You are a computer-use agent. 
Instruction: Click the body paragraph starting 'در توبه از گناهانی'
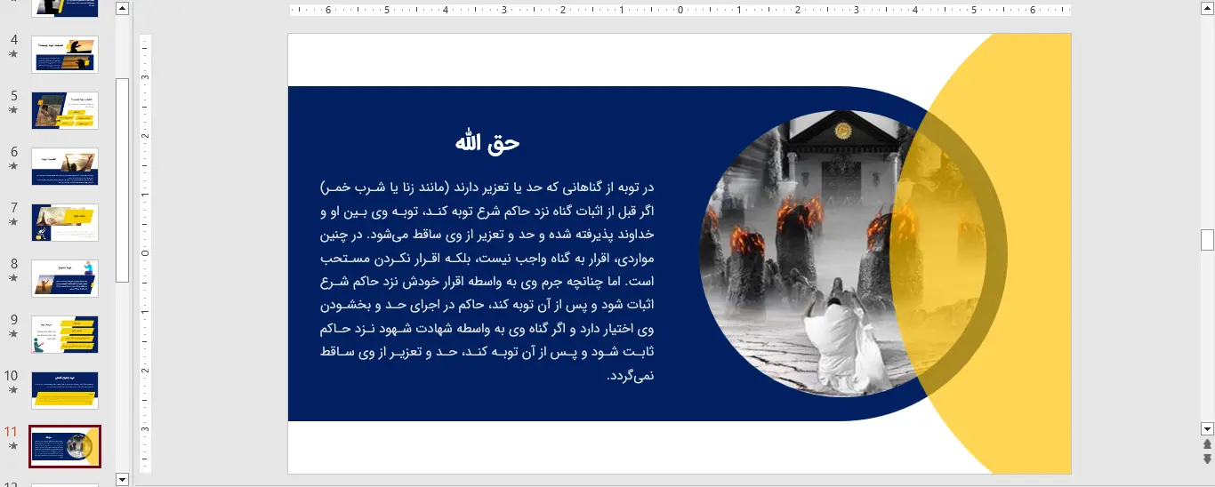[x=487, y=281]
